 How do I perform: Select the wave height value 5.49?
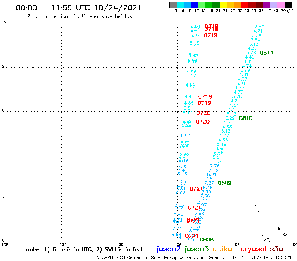pyautogui.click(x=222, y=144)
